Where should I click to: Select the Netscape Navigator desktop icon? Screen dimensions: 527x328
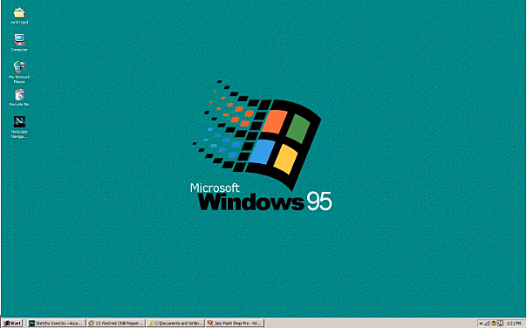(19, 121)
